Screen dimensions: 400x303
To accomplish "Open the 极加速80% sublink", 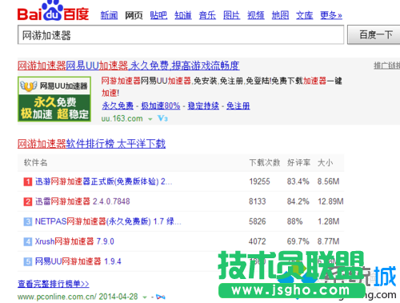I will coord(161,106).
